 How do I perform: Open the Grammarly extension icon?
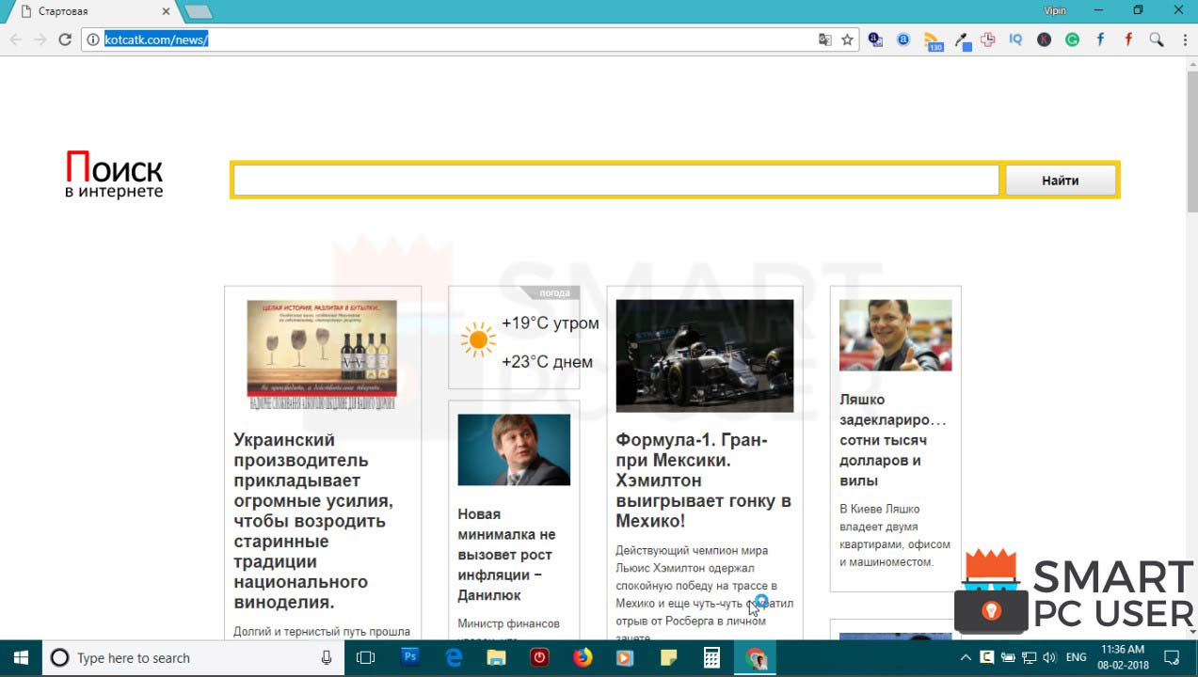pos(1074,39)
